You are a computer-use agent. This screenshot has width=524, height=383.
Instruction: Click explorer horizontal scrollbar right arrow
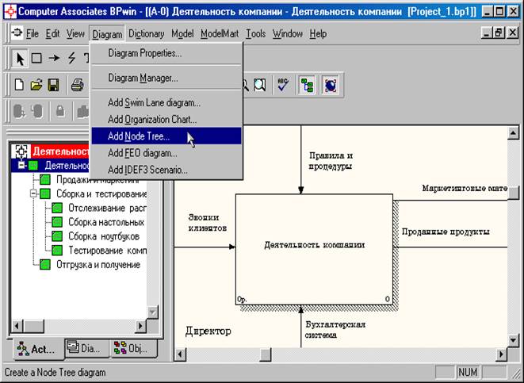coord(140,326)
